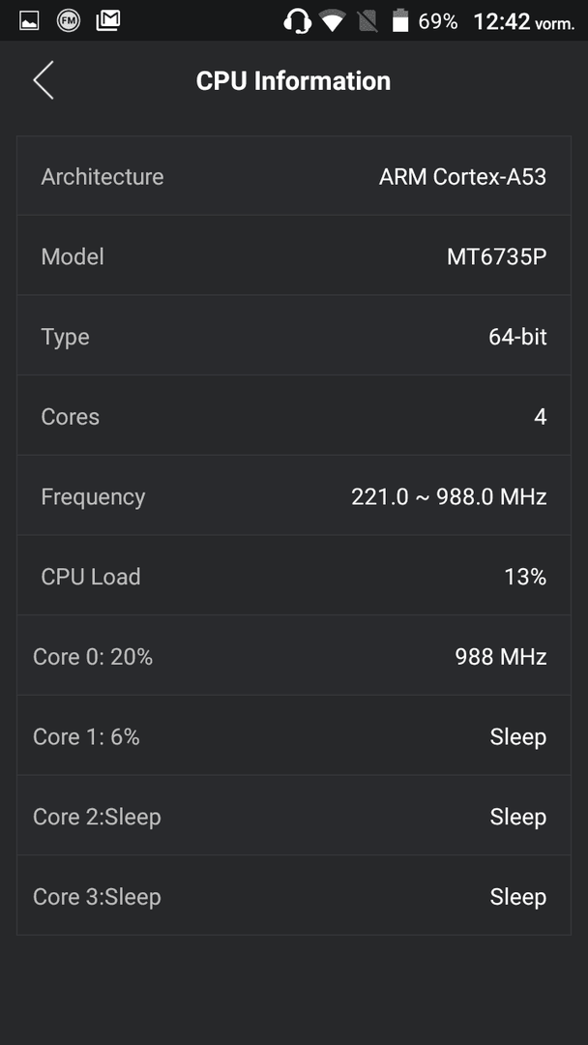The width and height of the screenshot is (588, 1045).
Task: Tap the FM radio status icon
Action: (68, 21)
